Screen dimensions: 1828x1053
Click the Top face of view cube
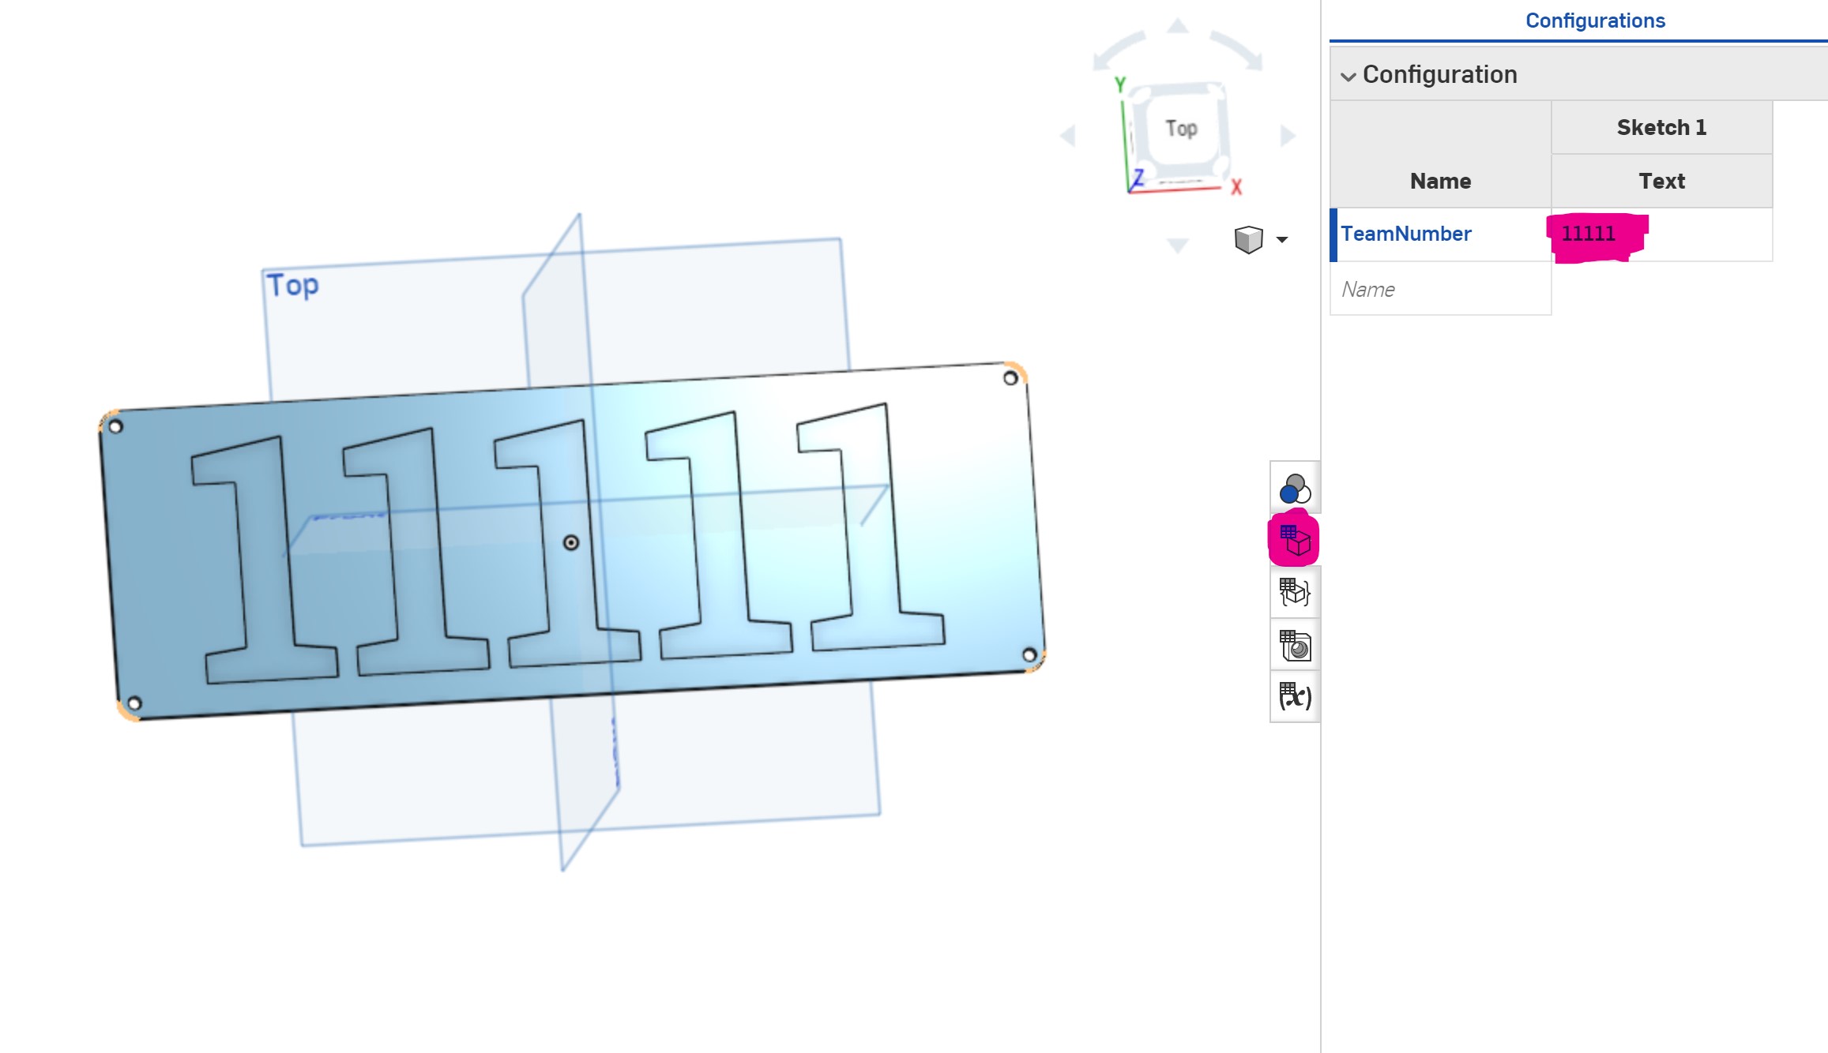(x=1181, y=129)
